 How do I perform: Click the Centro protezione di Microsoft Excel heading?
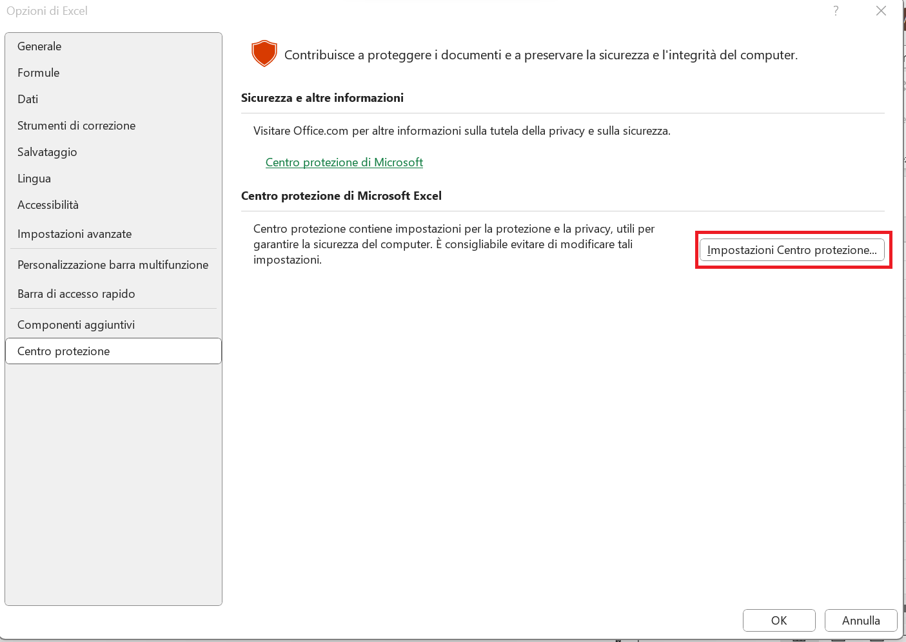[341, 196]
